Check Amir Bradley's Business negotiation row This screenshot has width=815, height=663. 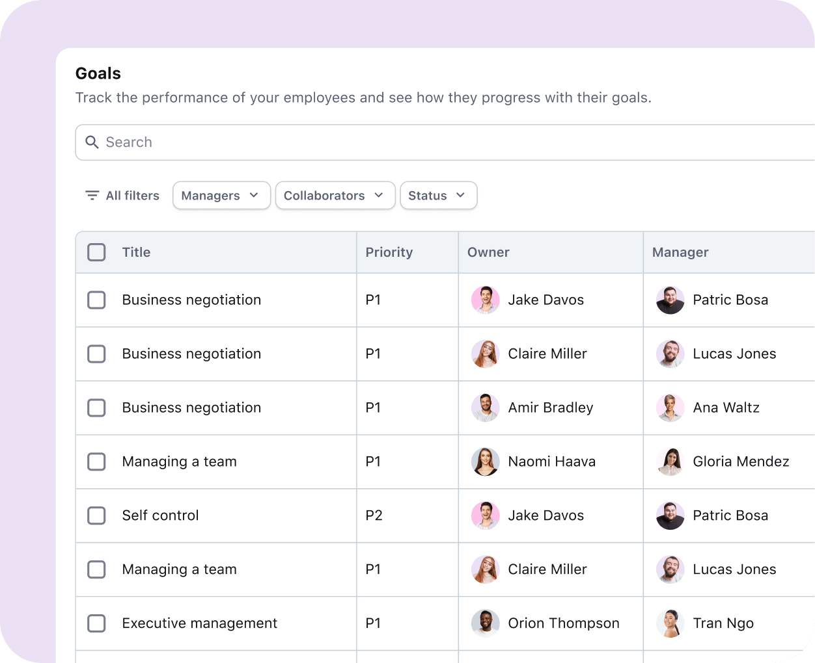(96, 408)
